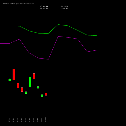Select the closing price value C: 11.65
Viewport: 126px width, 126px height.
44,7
